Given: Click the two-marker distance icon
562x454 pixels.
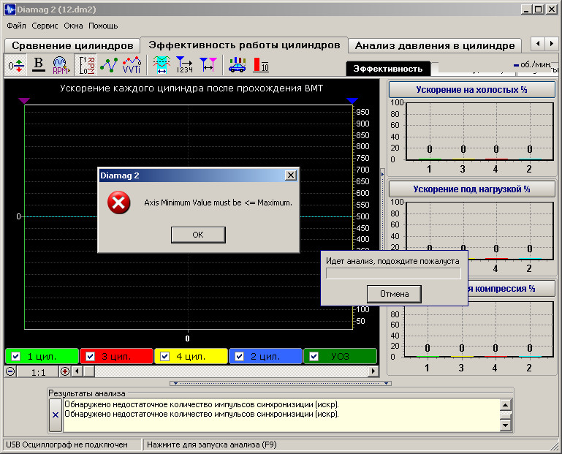Looking at the screenshot, I should [x=208, y=65].
